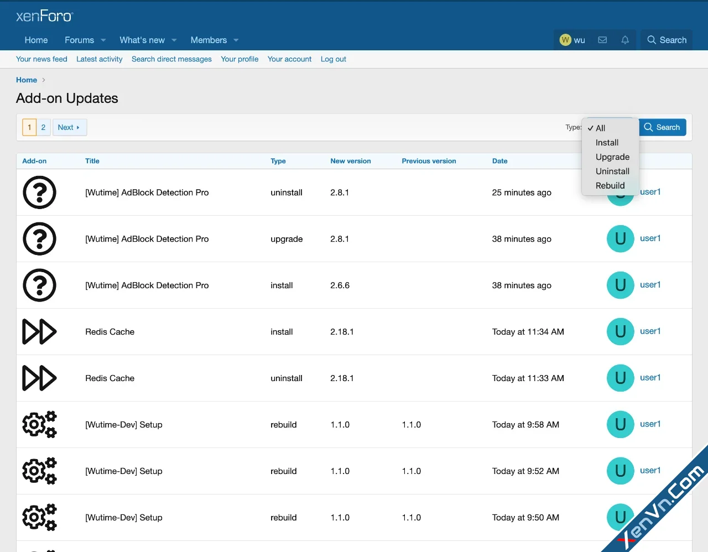Click the AdBlock Detection Pro uninstall row icon
708x552 pixels.
39,192
